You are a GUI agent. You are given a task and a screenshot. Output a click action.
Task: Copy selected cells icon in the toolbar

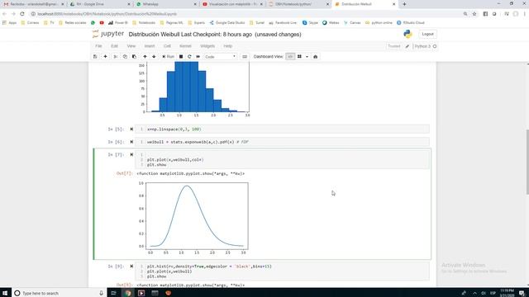[125, 57]
